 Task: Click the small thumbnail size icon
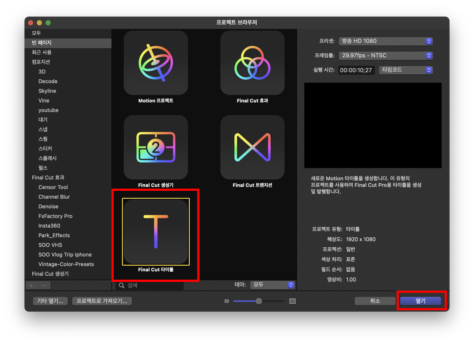[227, 301]
